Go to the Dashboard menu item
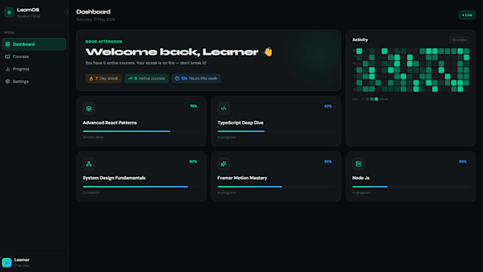The image size is (483, 272). (x=34, y=44)
